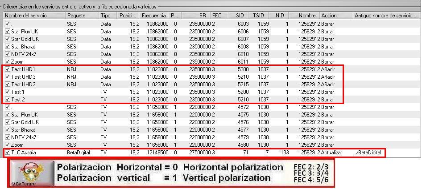Screen dimensions: 422x189
Task: Click the NID value 133
Action: pyautogui.click(x=284, y=153)
